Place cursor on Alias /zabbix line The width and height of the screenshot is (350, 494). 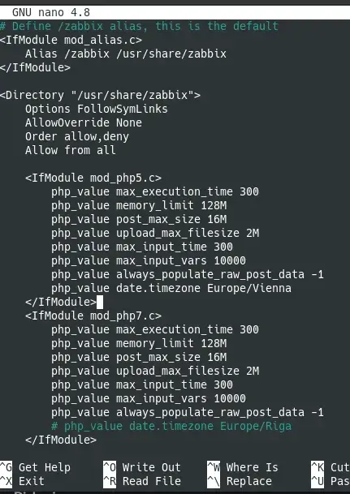pos(126,54)
